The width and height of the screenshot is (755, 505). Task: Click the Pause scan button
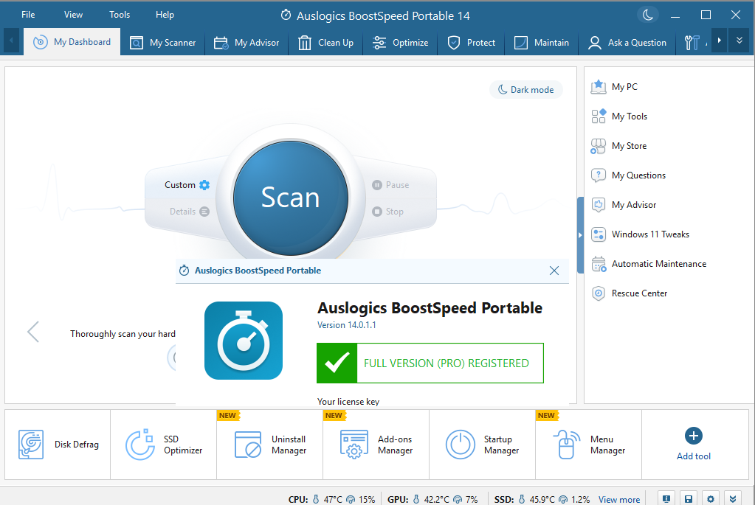(390, 185)
